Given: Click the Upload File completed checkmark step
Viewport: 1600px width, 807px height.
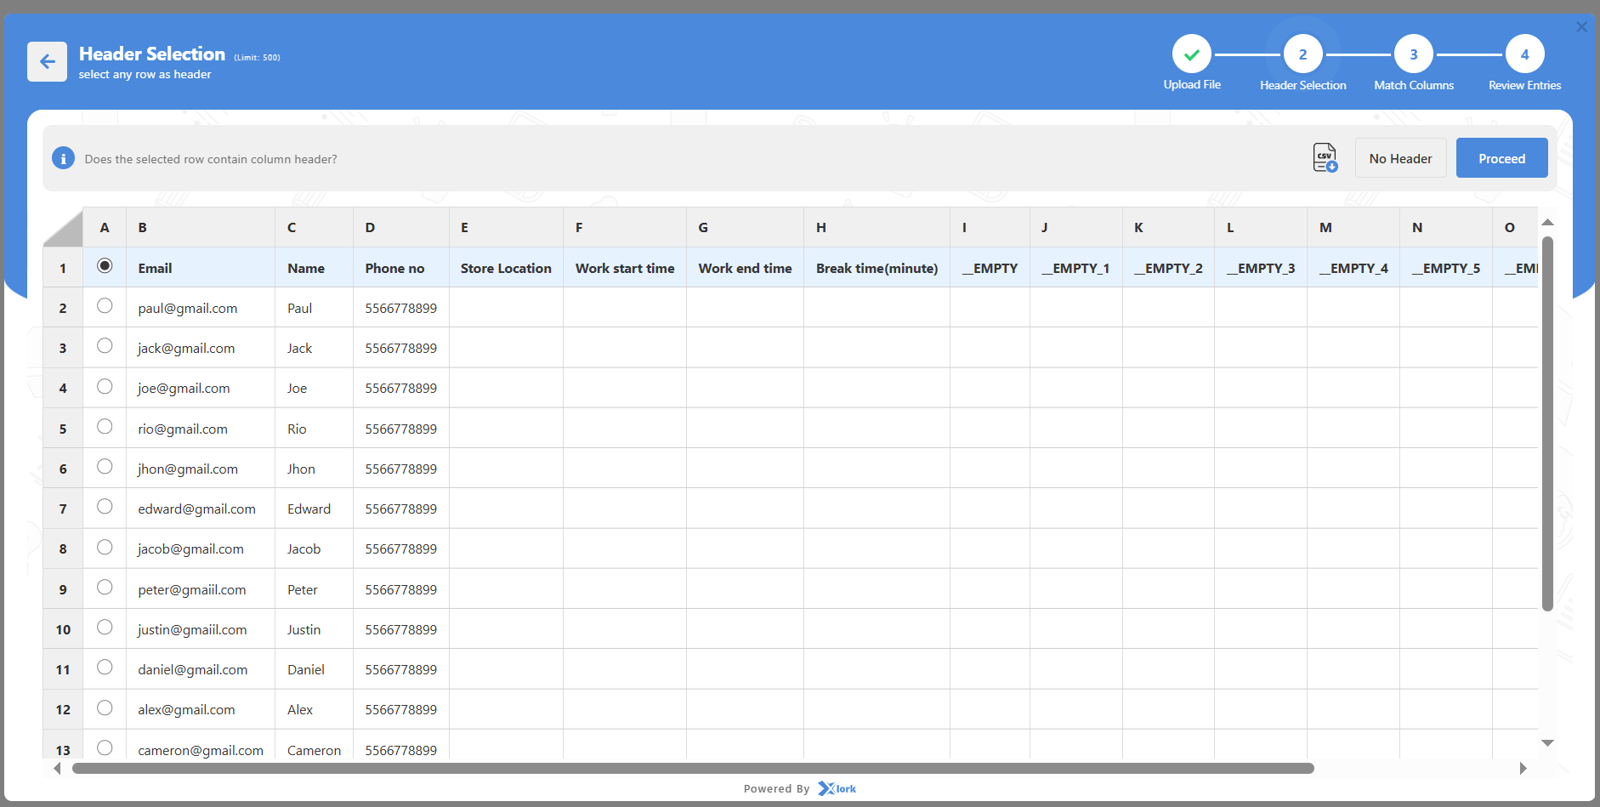Looking at the screenshot, I should coord(1191,54).
